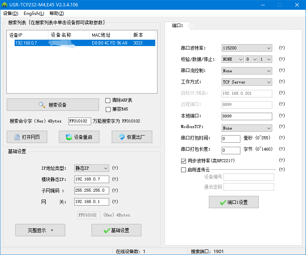Open the 设备(D) menu

(10, 13)
